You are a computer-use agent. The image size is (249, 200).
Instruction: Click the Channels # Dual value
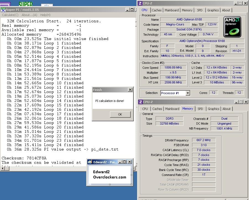click(x=224, y=119)
